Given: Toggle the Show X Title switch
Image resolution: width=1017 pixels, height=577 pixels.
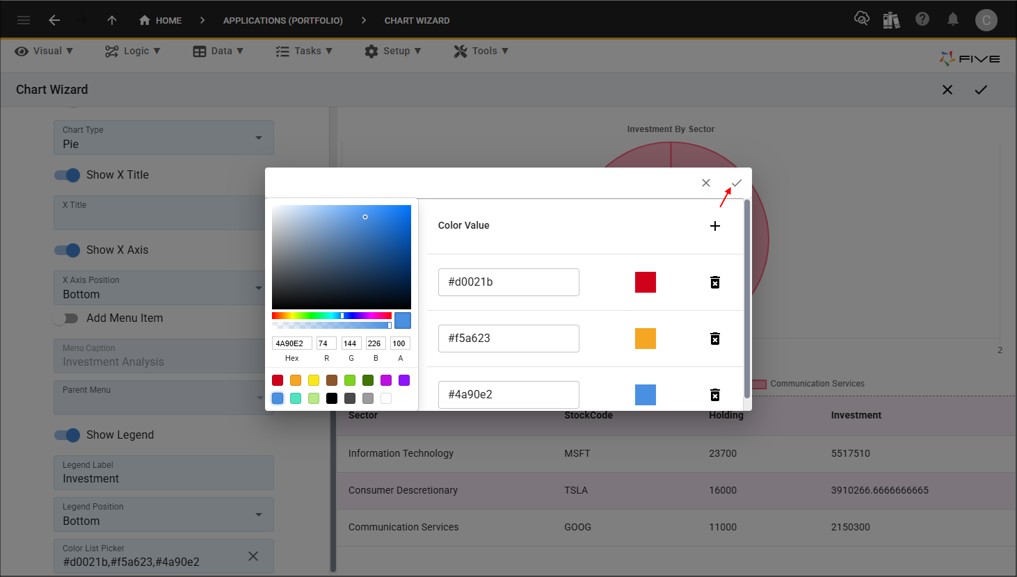Looking at the screenshot, I should [67, 175].
